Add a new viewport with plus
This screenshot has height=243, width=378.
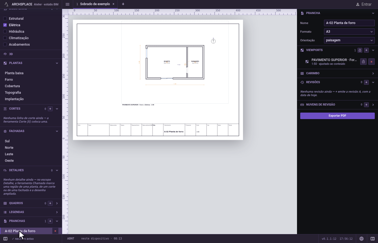click(x=366, y=50)
